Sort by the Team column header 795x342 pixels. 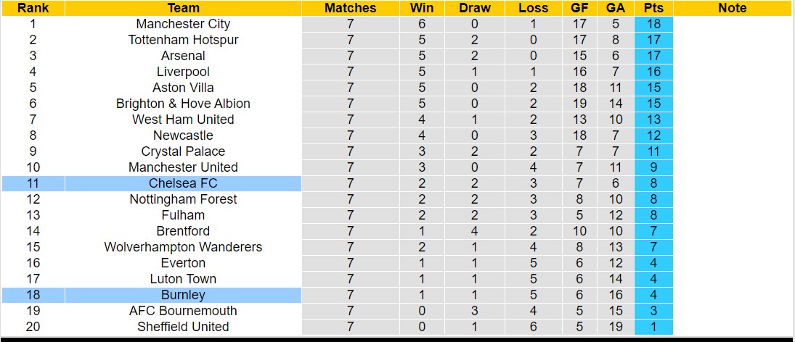coord(183,8)
